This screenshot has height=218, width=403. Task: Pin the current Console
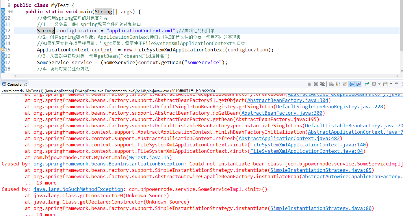pos(367,84)
